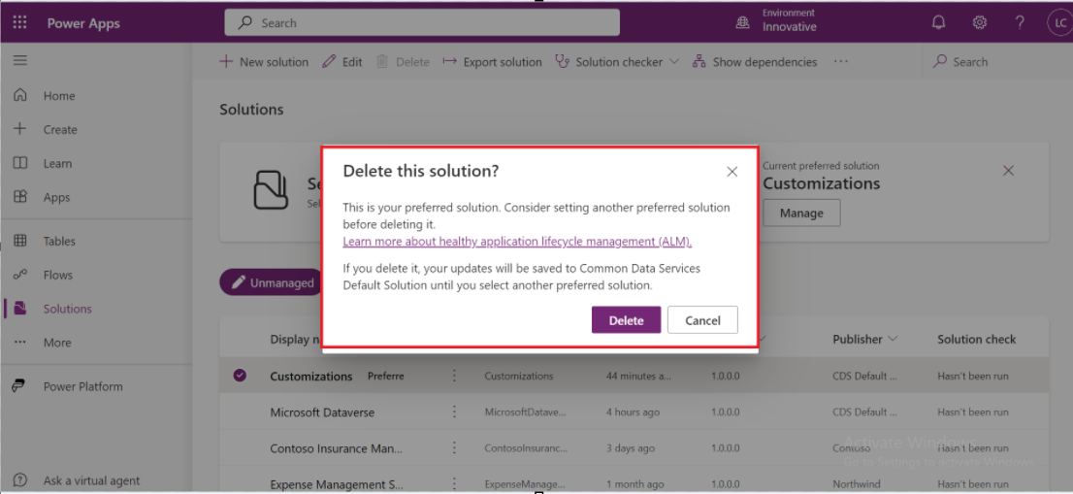This screenshot has width=1073, height=494.
Task: Open the LC account avatar
Action: 1057,24
